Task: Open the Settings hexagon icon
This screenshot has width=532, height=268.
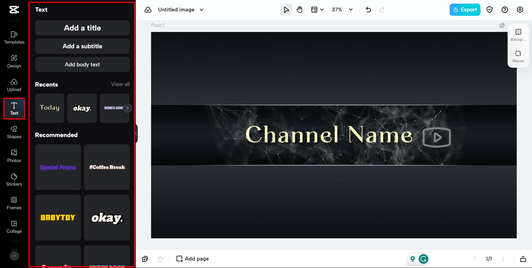Action: (x=520, y=10)
